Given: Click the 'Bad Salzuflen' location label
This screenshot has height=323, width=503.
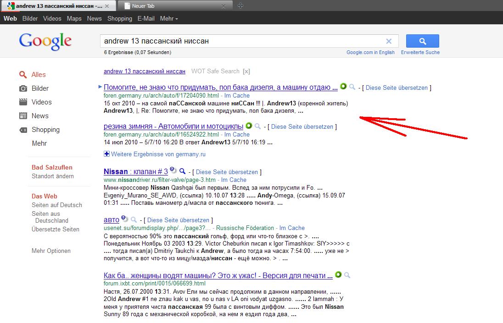Looking at the screenshot, I should coord(52,167).
